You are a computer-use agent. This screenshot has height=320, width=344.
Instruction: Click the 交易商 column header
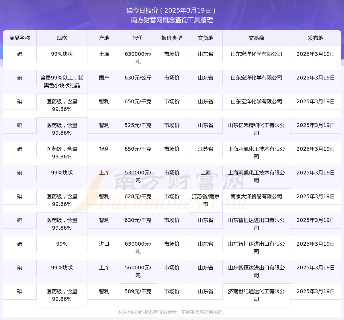(256, 38)
